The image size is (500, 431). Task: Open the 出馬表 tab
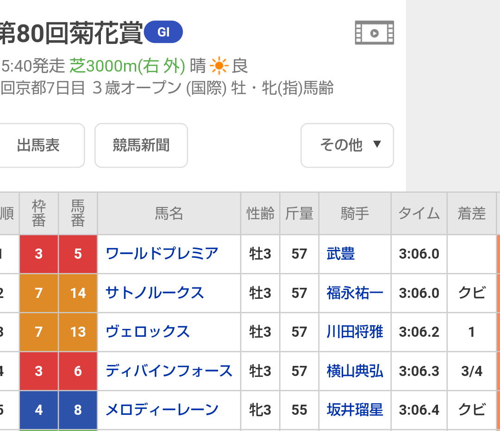point(39,145)
